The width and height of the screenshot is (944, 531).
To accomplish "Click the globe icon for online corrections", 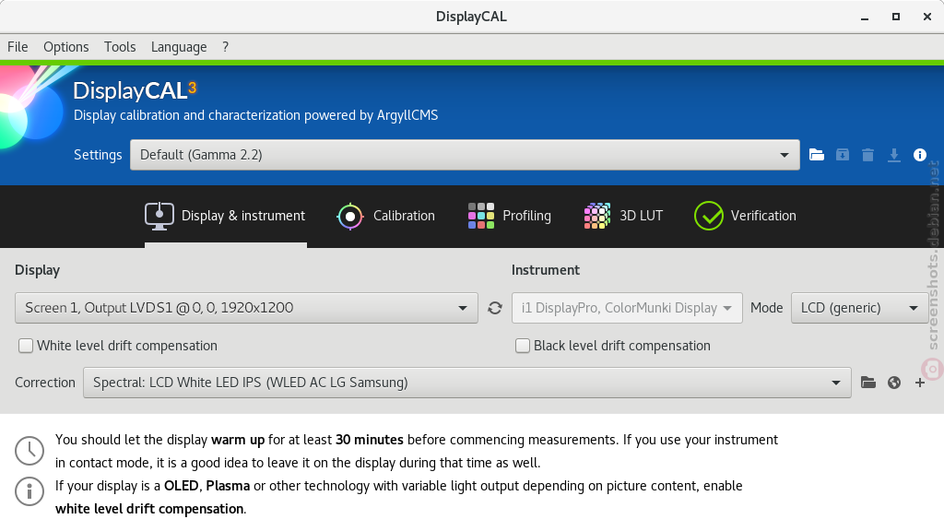I will pos(894,383).
